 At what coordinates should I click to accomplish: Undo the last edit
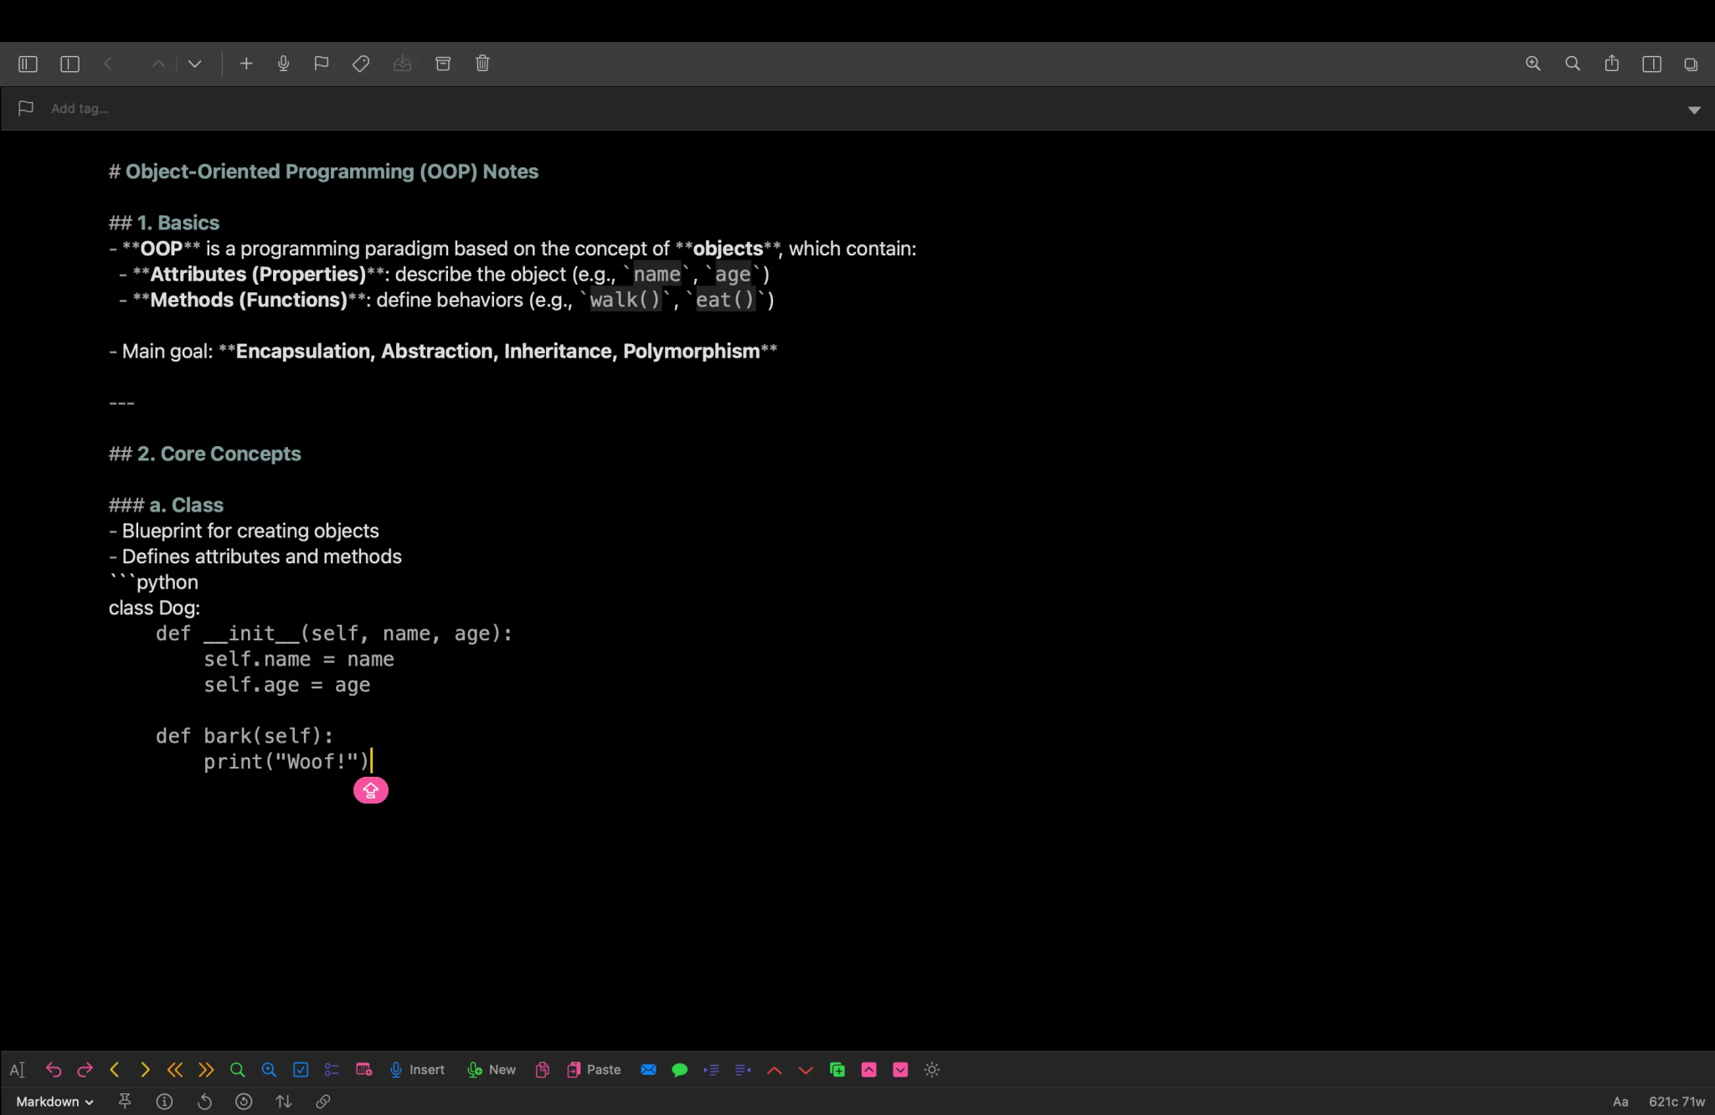pyautogui.click(x=54, y=1070)
